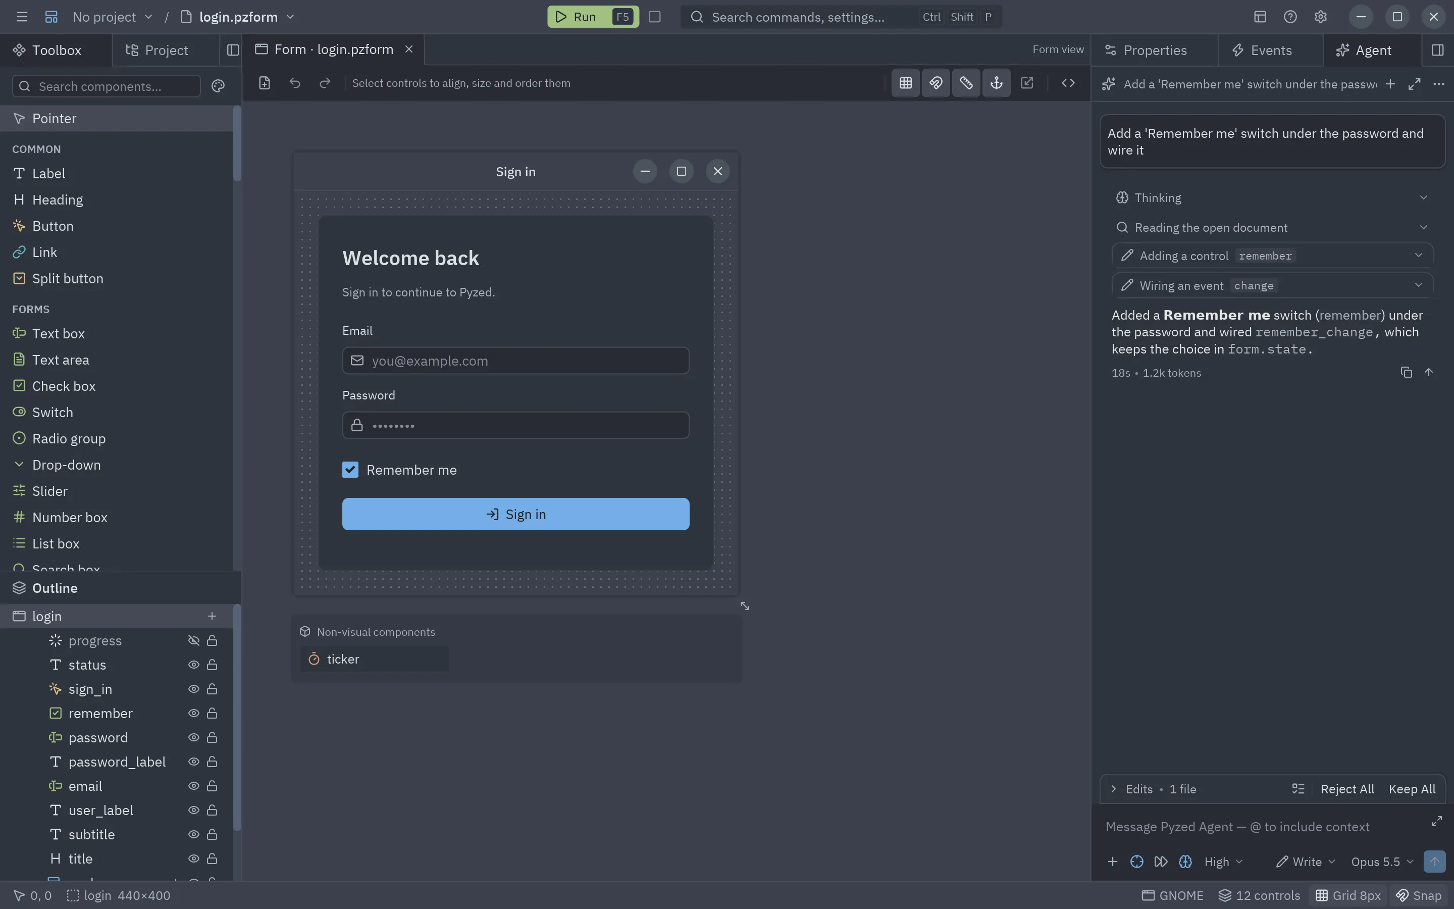Click the stop square icon next to Run
The image size is (1454, 909).
(x=655, y=17)
